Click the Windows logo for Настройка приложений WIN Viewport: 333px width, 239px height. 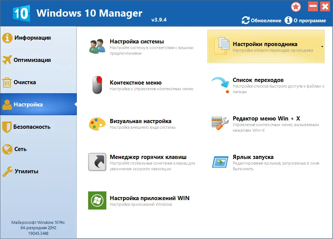click(x=97, y=200)
